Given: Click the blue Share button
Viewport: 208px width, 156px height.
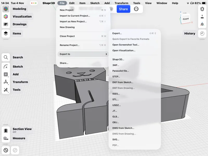Looking at the screenshot, I should (123, 9).
